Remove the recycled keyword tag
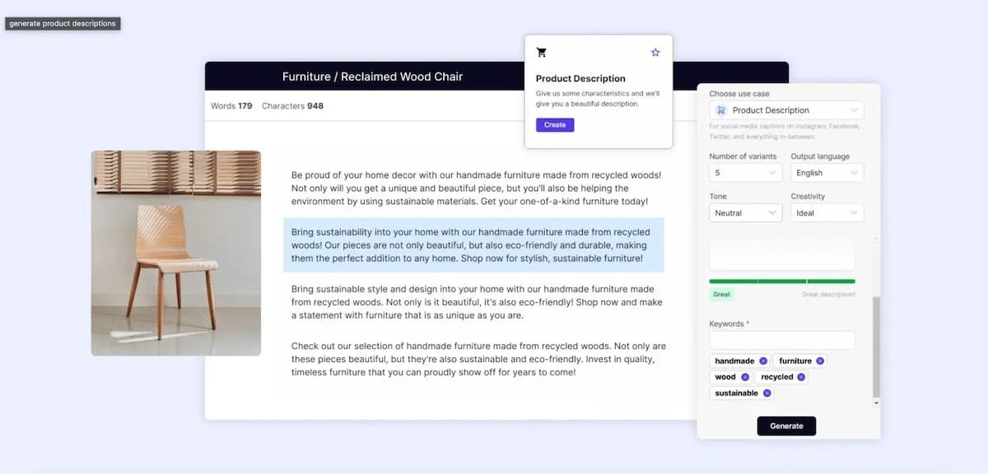988x475 pixels. (x=801, y=377)
